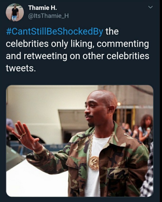
Task: Open the #CantStillBeShockedBy hashtag
Action: point(55,32)
